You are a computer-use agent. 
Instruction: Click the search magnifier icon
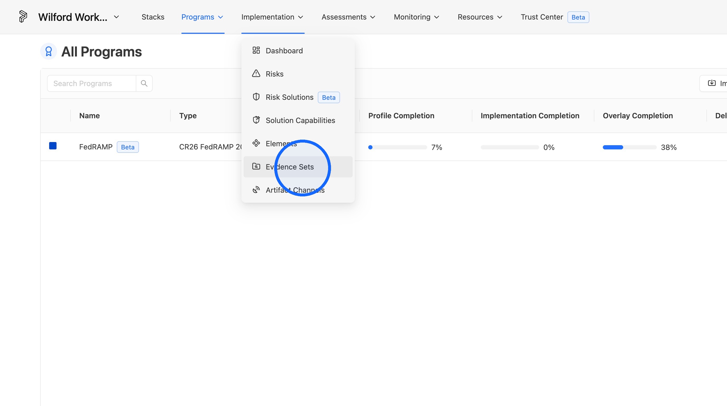click(x=144, y=83)
